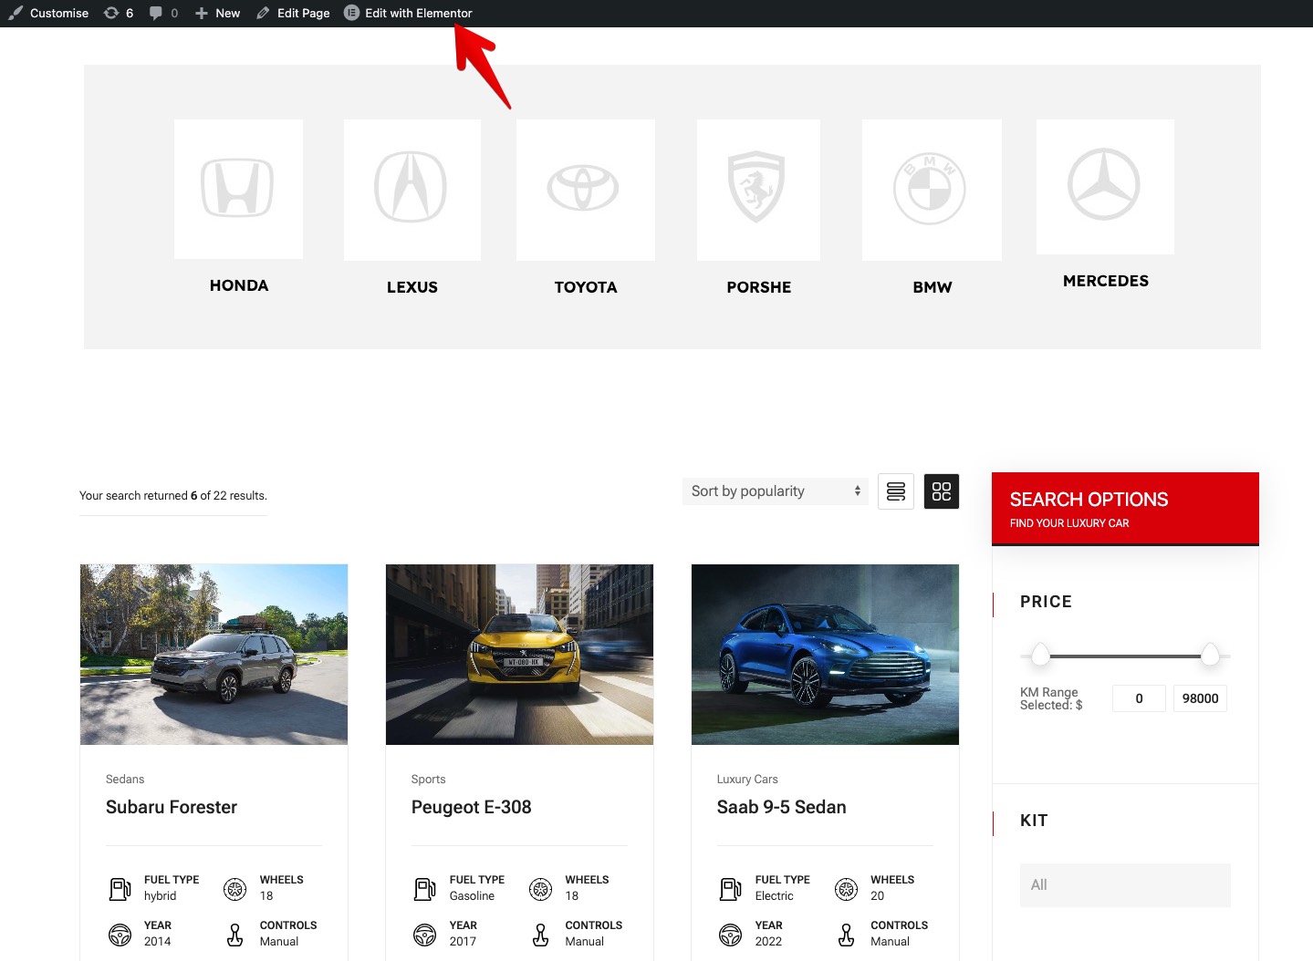Click the Peugeot E-308 controls gearshift icon
This screenshot has width=1313, height=961.
(541, 935)
